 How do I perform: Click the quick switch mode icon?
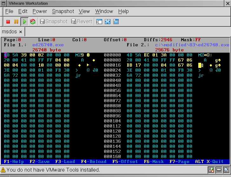[116, 22]
